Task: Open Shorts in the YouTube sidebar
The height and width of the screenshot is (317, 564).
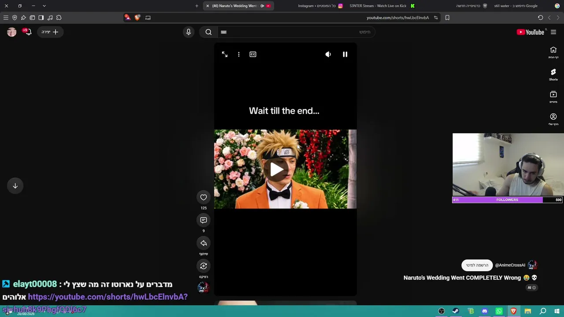Action: click(553, 74)
